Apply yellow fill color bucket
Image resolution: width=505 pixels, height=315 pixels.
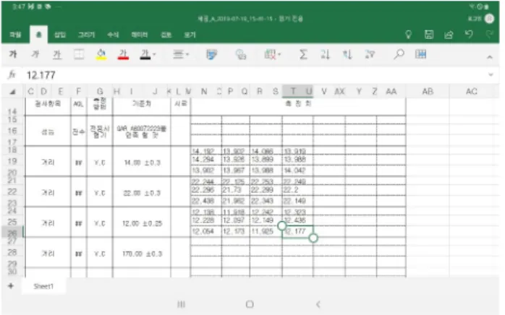coord(101,54)
